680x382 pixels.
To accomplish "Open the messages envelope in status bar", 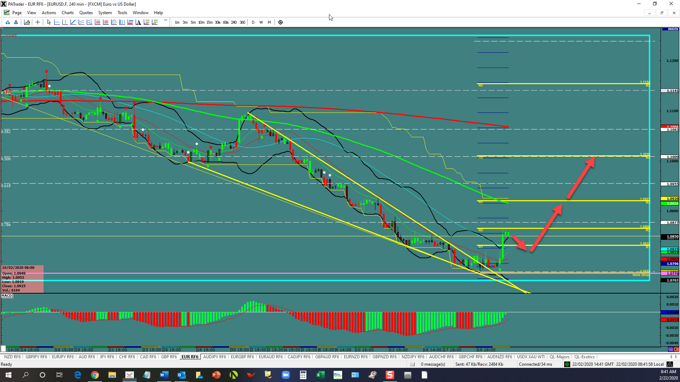I will click(x=412, y=364).
